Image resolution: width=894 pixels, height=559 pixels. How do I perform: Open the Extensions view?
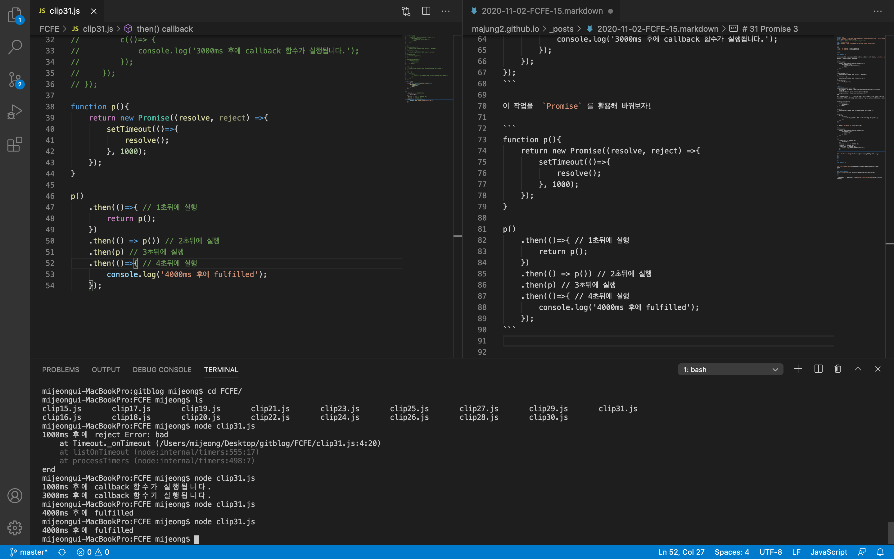[15, 144]
